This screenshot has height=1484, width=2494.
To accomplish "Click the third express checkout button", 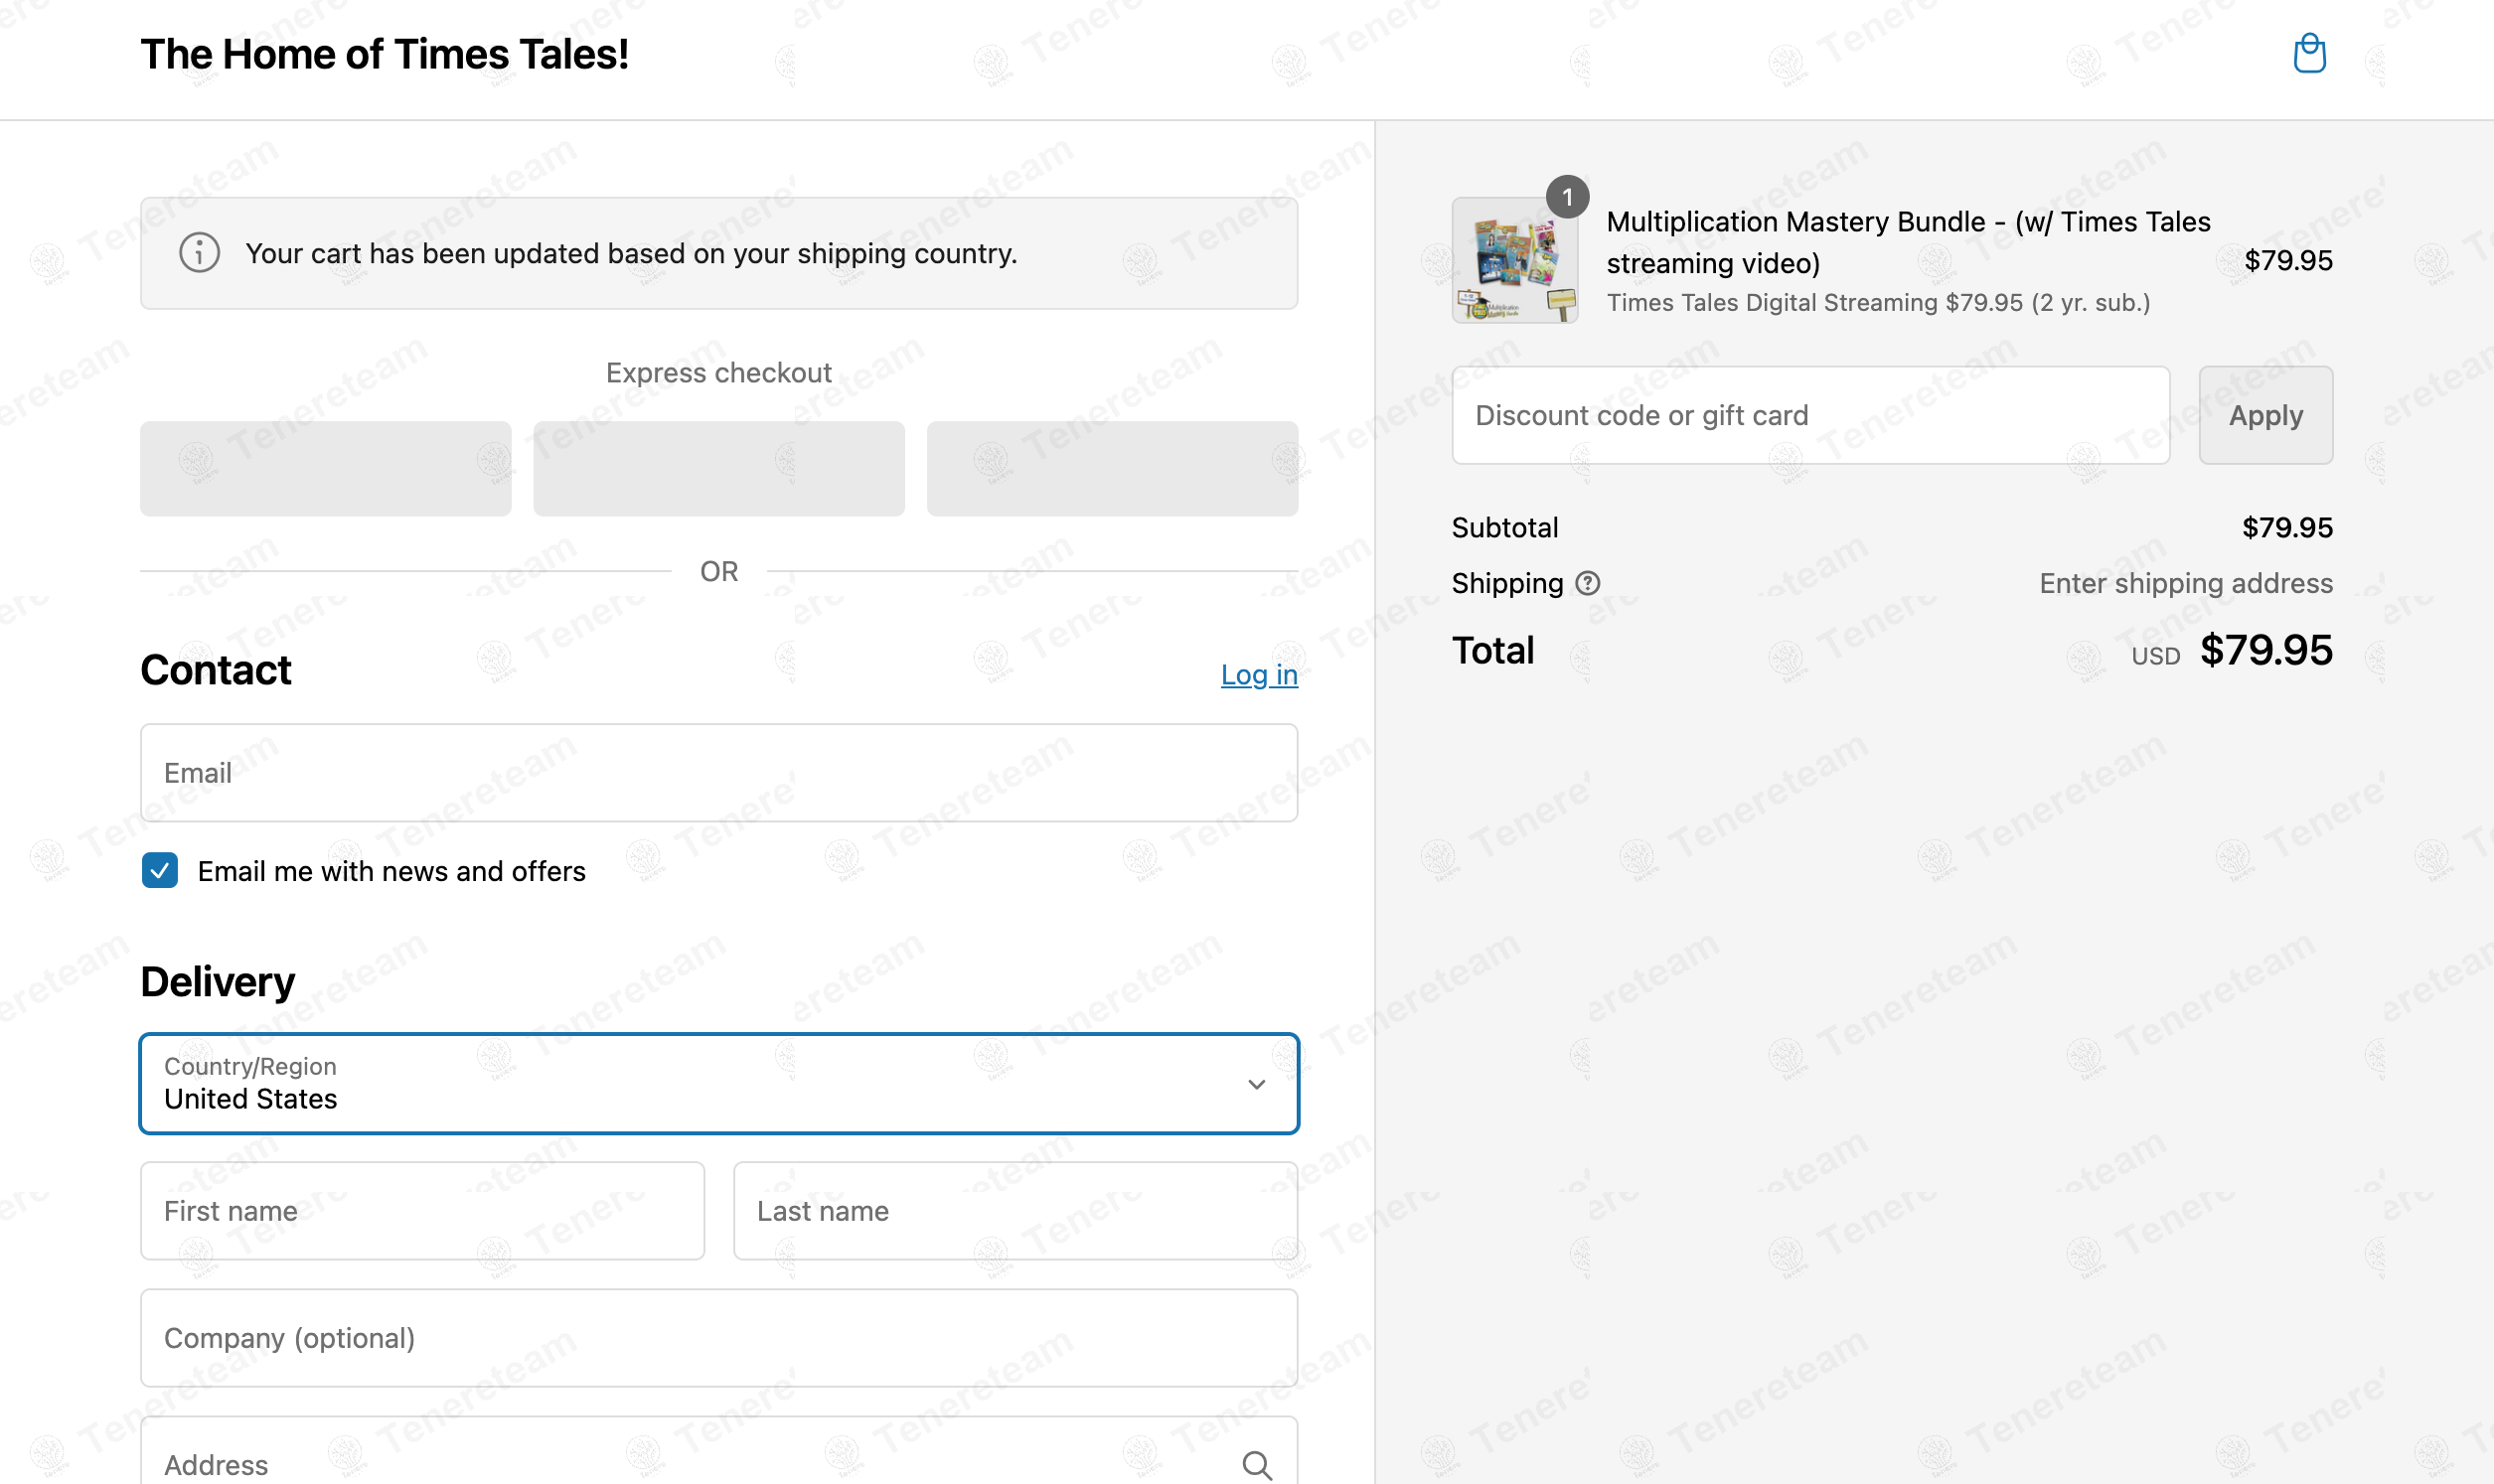I will (1112, 468).
